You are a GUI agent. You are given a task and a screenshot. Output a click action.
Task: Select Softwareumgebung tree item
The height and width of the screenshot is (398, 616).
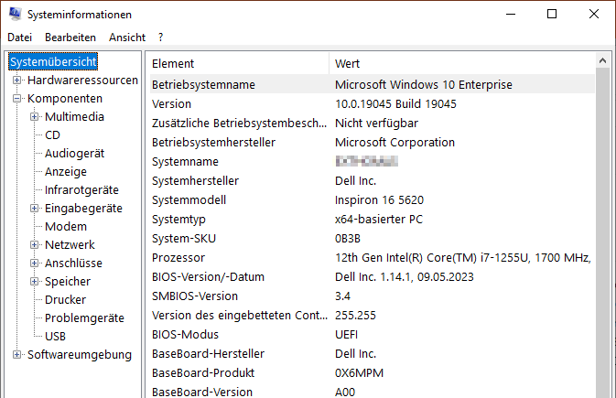[x=80, y=354]
